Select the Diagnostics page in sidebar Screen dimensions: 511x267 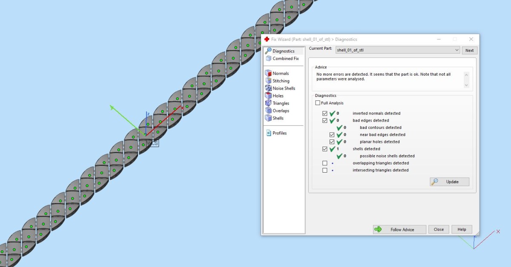coord(283,51)
